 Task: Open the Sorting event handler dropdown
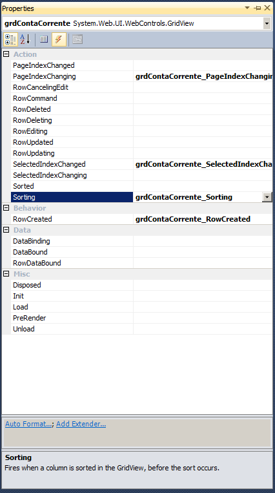(x=267, y=197)
